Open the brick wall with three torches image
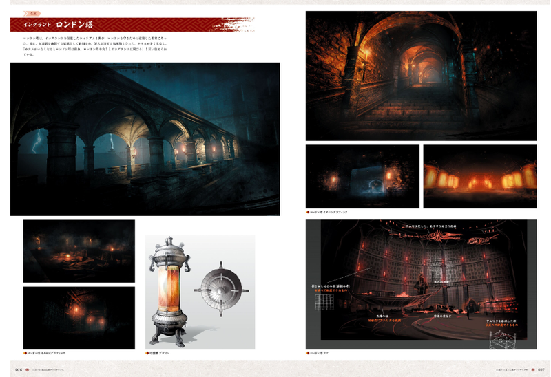This screenshot has width=551, height=377. coord(79,318)
